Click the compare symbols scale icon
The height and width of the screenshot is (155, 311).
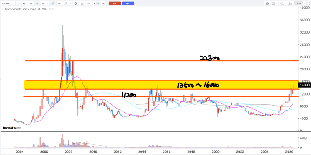89,3
